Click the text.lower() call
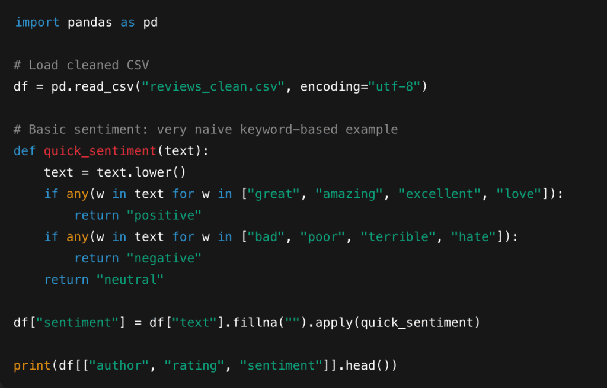 click(x=142, y=172)
